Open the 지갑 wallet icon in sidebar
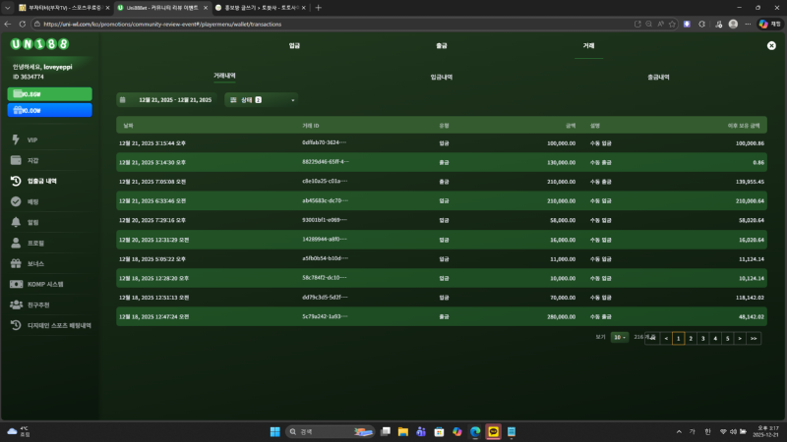The height and width of the screenshot is (442, 787). (16, 160)
